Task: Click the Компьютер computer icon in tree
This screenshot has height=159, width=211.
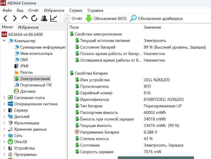Action: click(11, 41)
